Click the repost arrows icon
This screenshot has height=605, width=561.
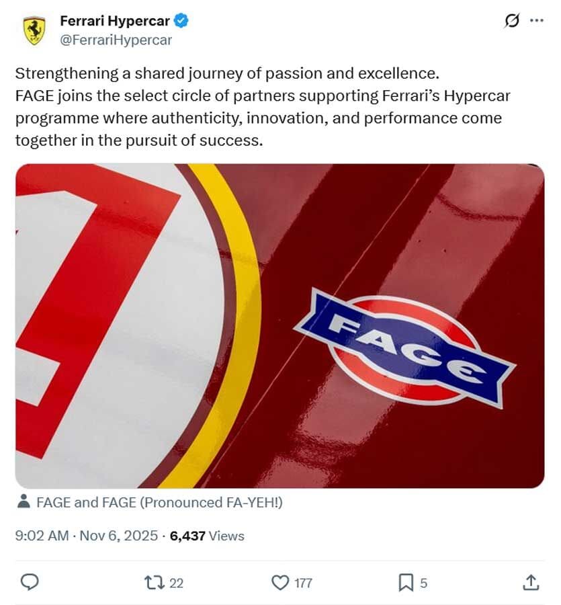click(154, 583)
